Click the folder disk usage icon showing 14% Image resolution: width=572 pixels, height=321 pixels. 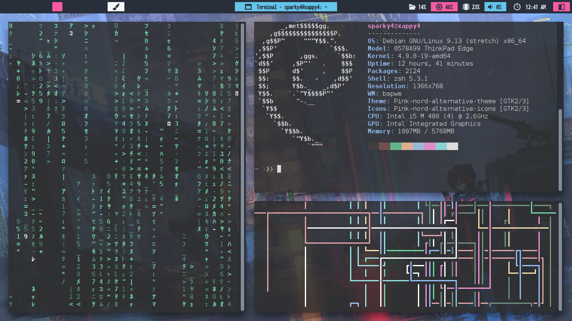pyautogui.click(x=412, y=7)
